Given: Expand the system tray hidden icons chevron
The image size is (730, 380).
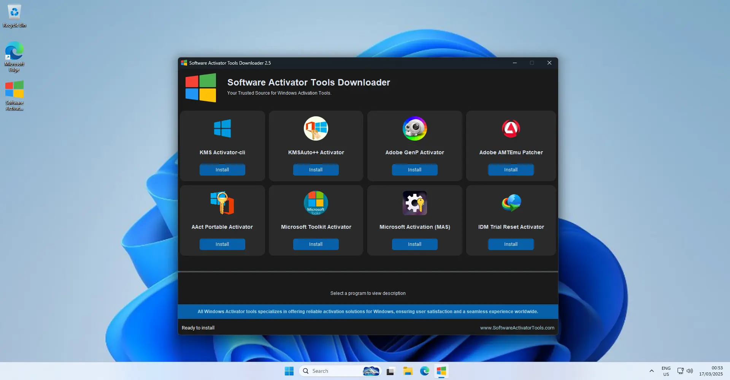Looking at the screenshot, I should [651, 371].
